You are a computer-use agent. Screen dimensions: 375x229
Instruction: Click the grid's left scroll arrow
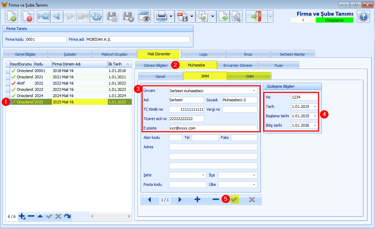92,216
